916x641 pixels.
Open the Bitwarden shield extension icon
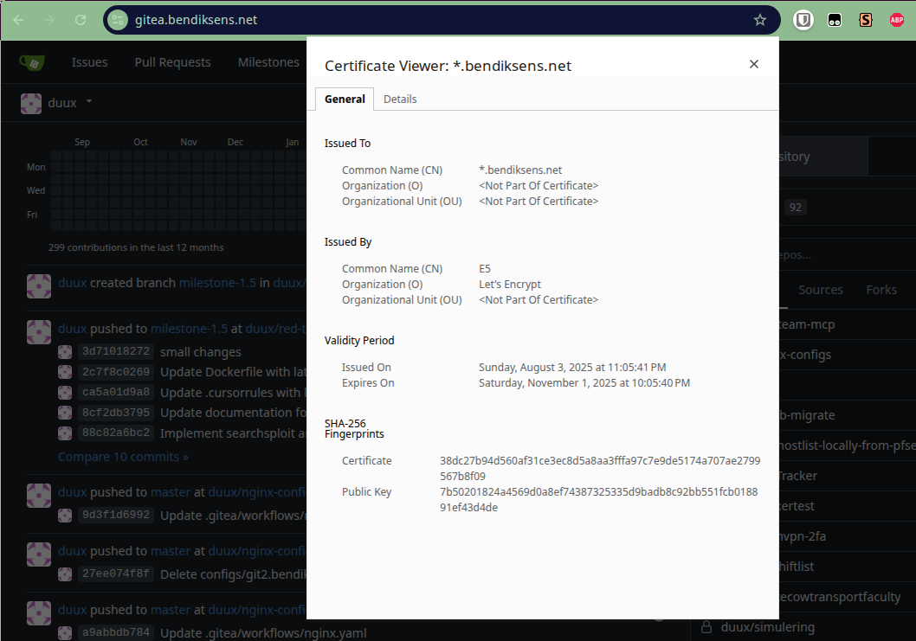[x=803, y=20]
